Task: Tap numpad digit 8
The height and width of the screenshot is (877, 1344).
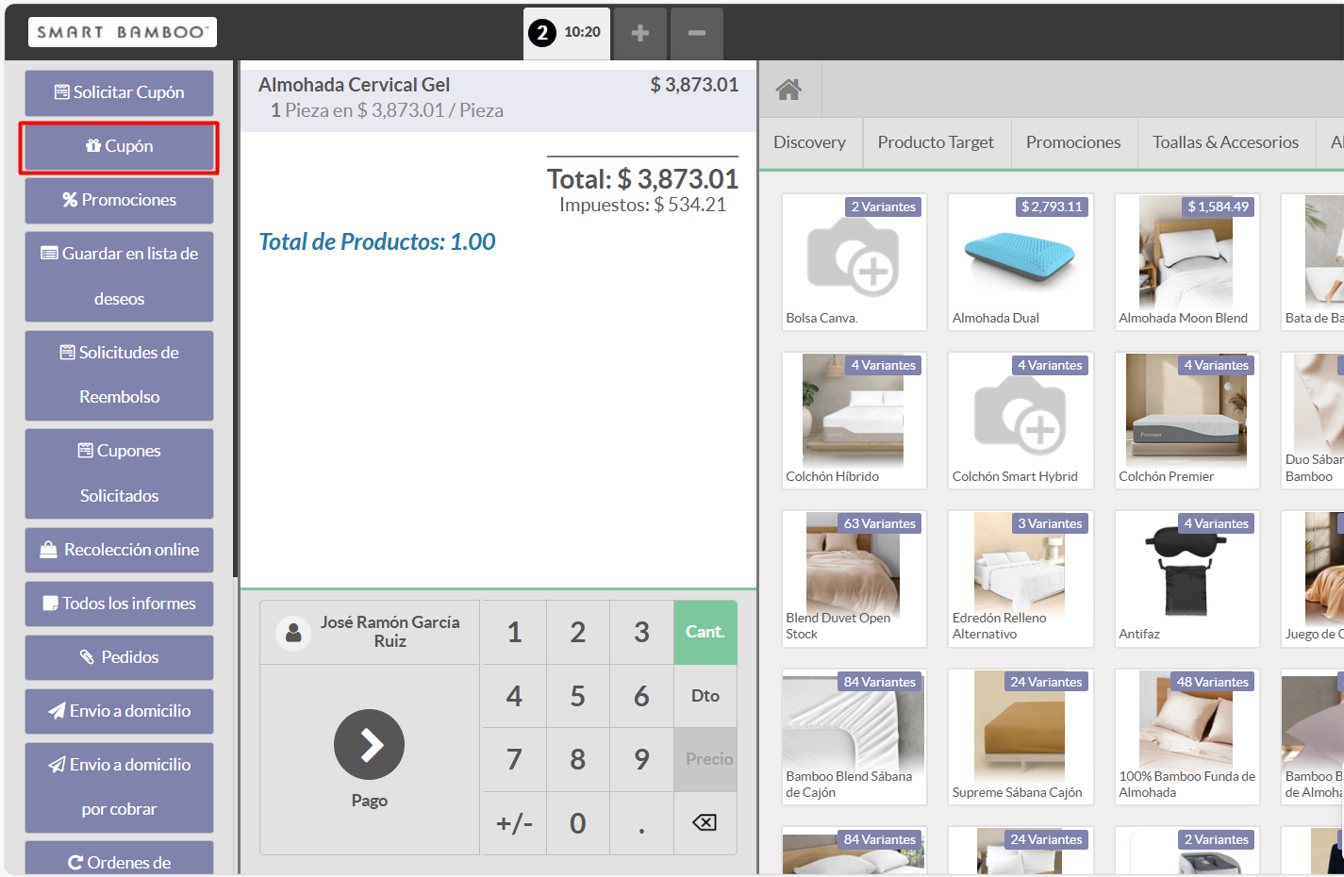Action: click(578, 759)
